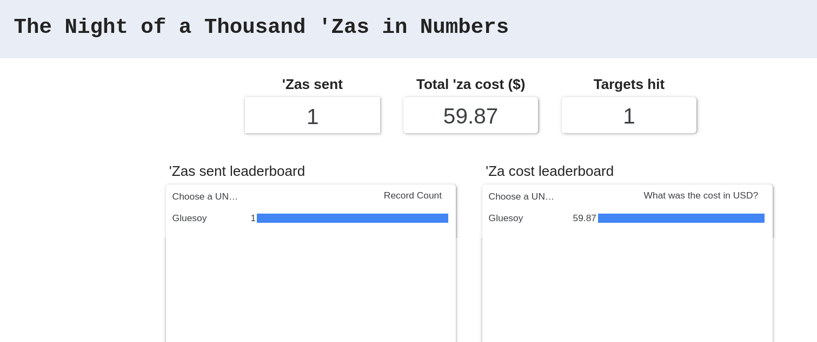Sort by "What was the cost in USD?" header

701,196
